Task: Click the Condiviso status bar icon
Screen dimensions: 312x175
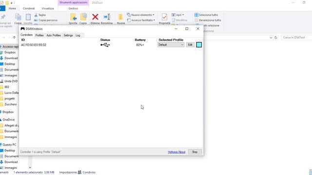Action: (79, 172)
